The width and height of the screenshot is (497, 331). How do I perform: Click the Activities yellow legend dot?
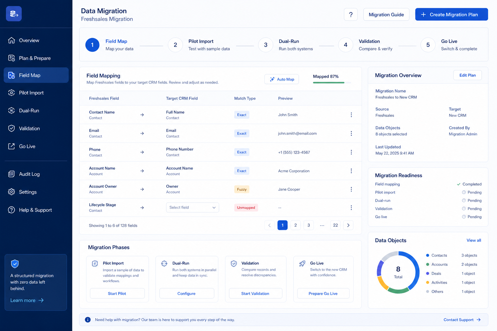click(x=428, y=283)
